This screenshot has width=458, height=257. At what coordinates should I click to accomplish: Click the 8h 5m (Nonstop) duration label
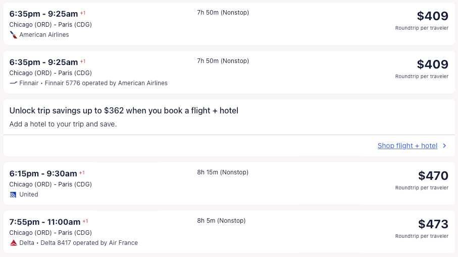[x=221, y=221]
